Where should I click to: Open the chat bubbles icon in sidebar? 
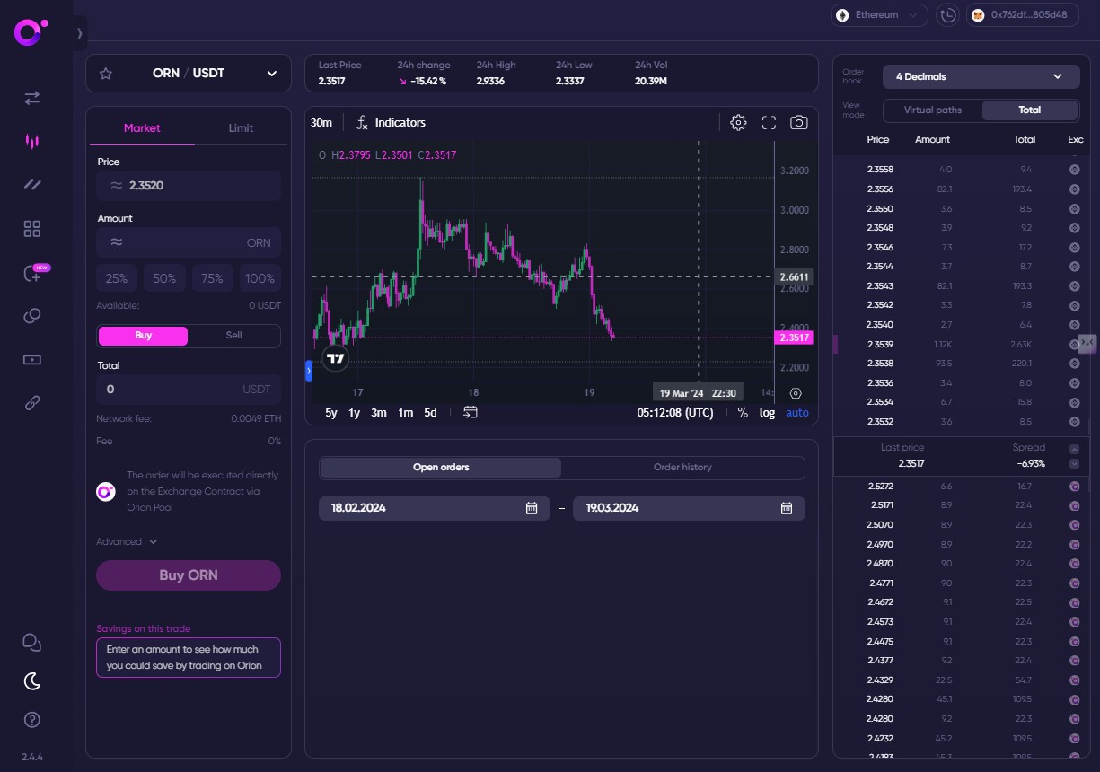(x=32, y=643)
